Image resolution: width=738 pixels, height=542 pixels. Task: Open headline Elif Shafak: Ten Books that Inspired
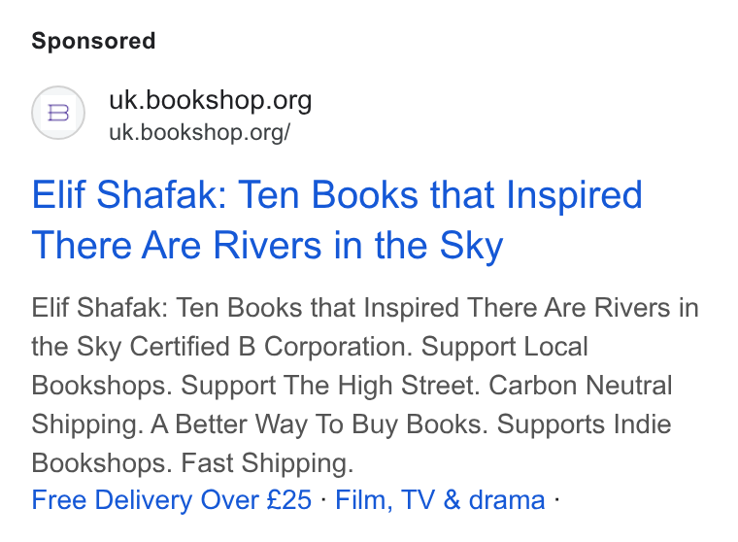[x=337, y=194]
